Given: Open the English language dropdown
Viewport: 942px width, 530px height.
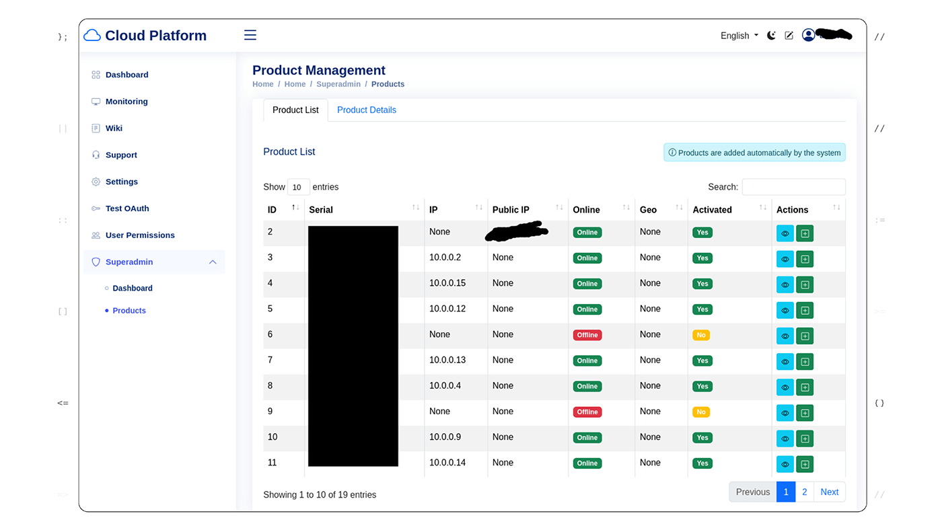Looking at the screenshot, I should tap(739, 36).
